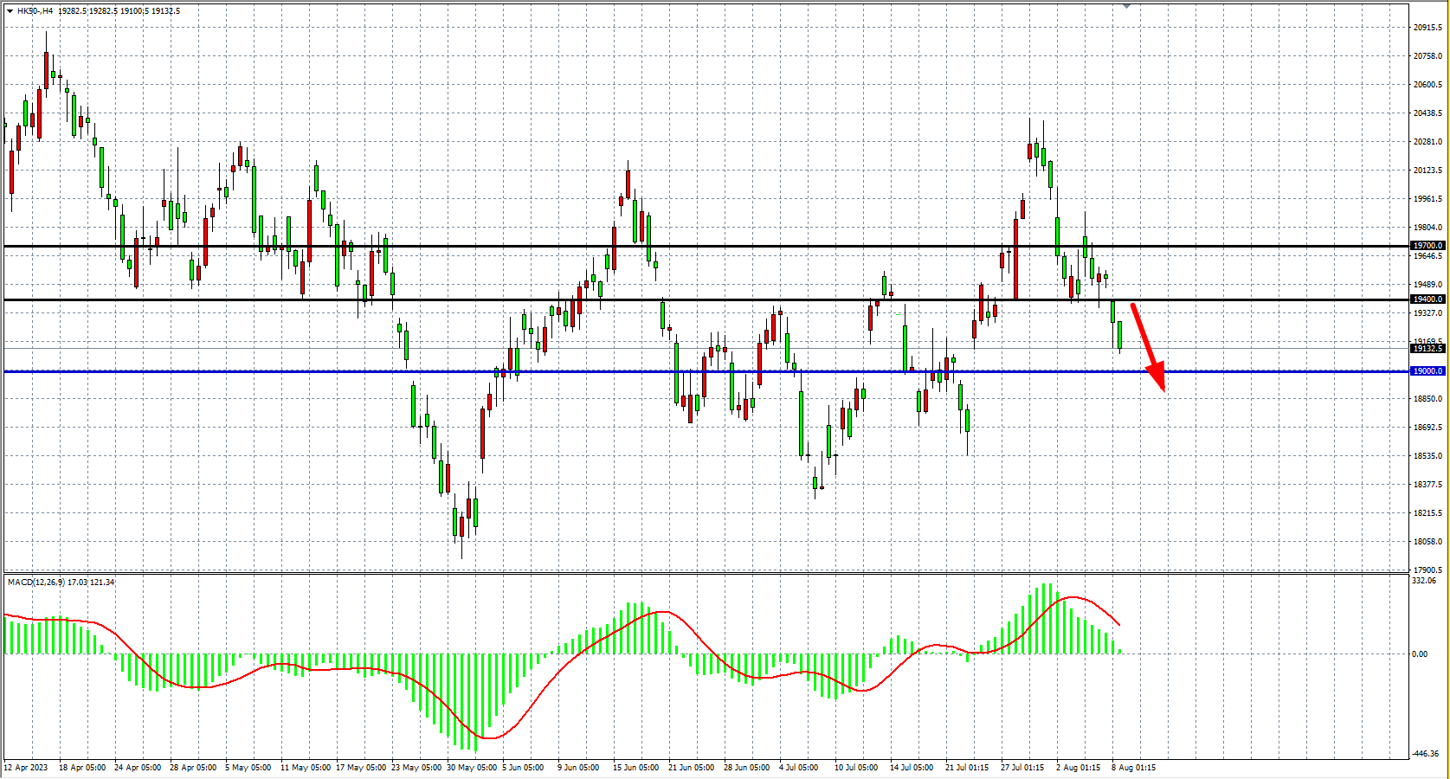Select the blue 19000.0 price label

coord(1427,371)
